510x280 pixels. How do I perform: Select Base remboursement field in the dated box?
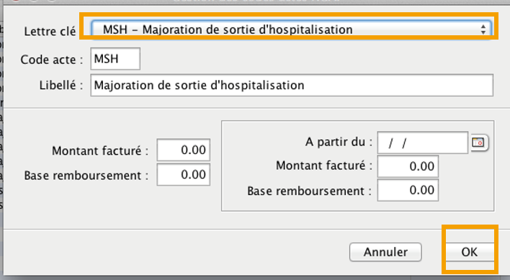tap(408, 190)
